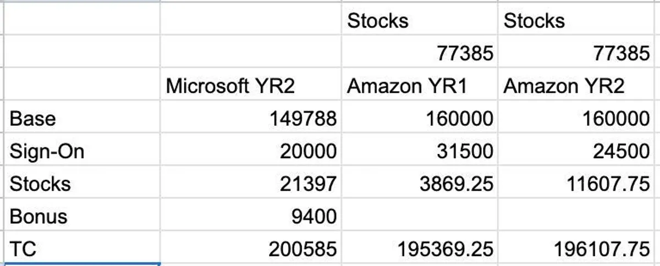Click the Base row label cell

click(x=33, y=119)
